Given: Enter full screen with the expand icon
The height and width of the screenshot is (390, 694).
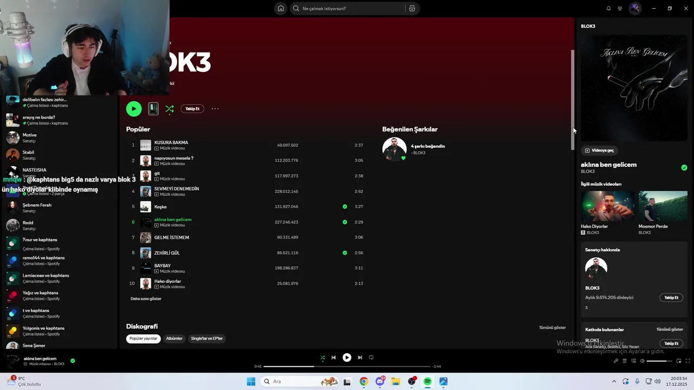Looking at the screenshot, I should (687, 361).
